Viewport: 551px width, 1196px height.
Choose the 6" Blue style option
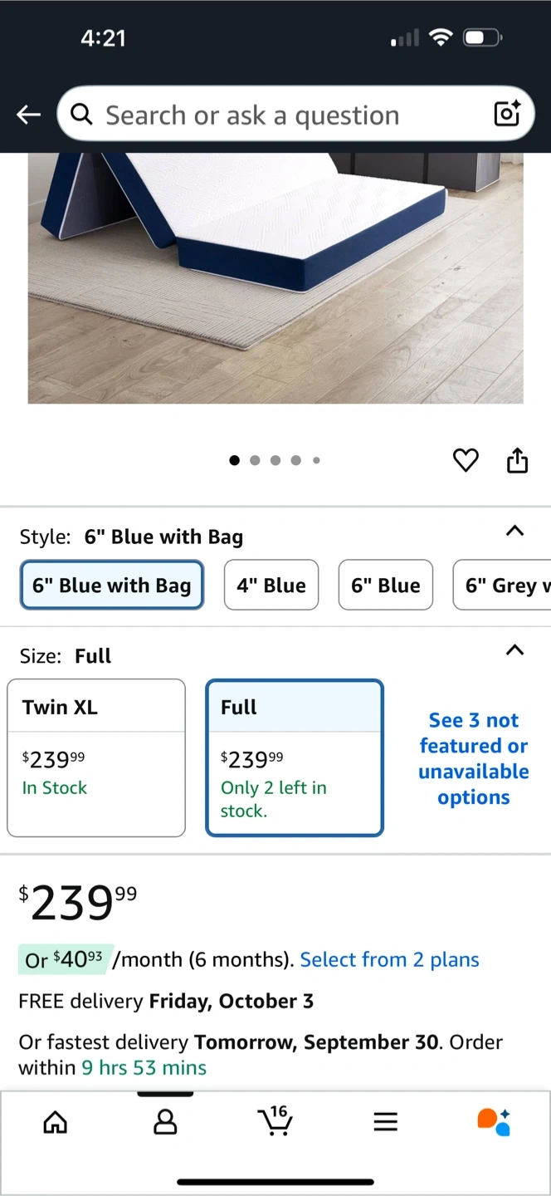pos(385,586)
